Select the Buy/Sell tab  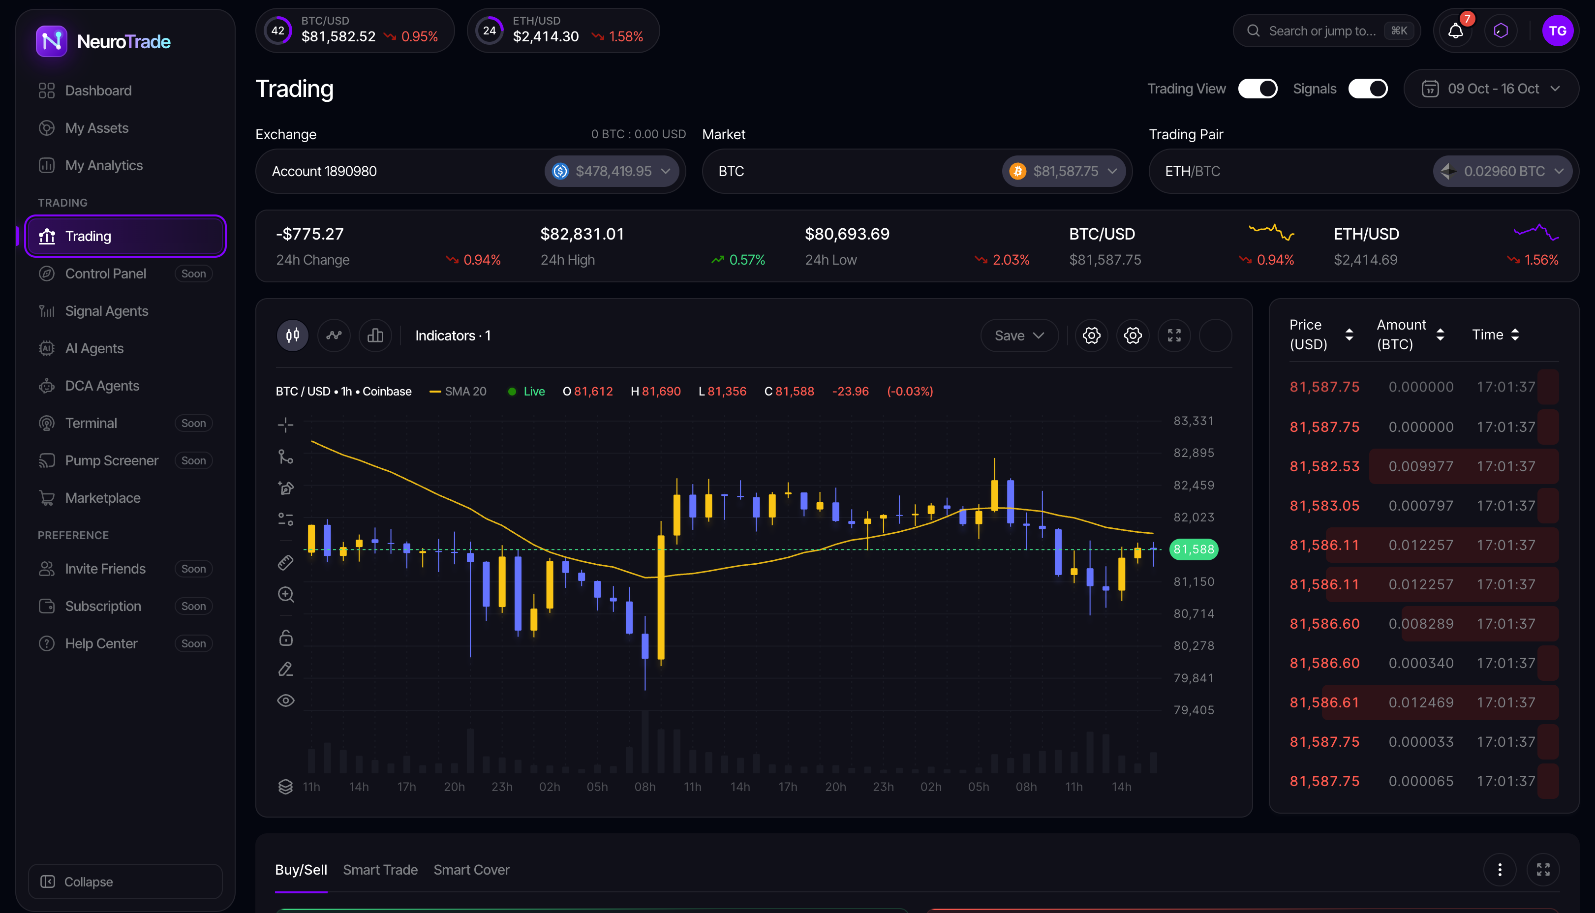(x=301, y=870)
